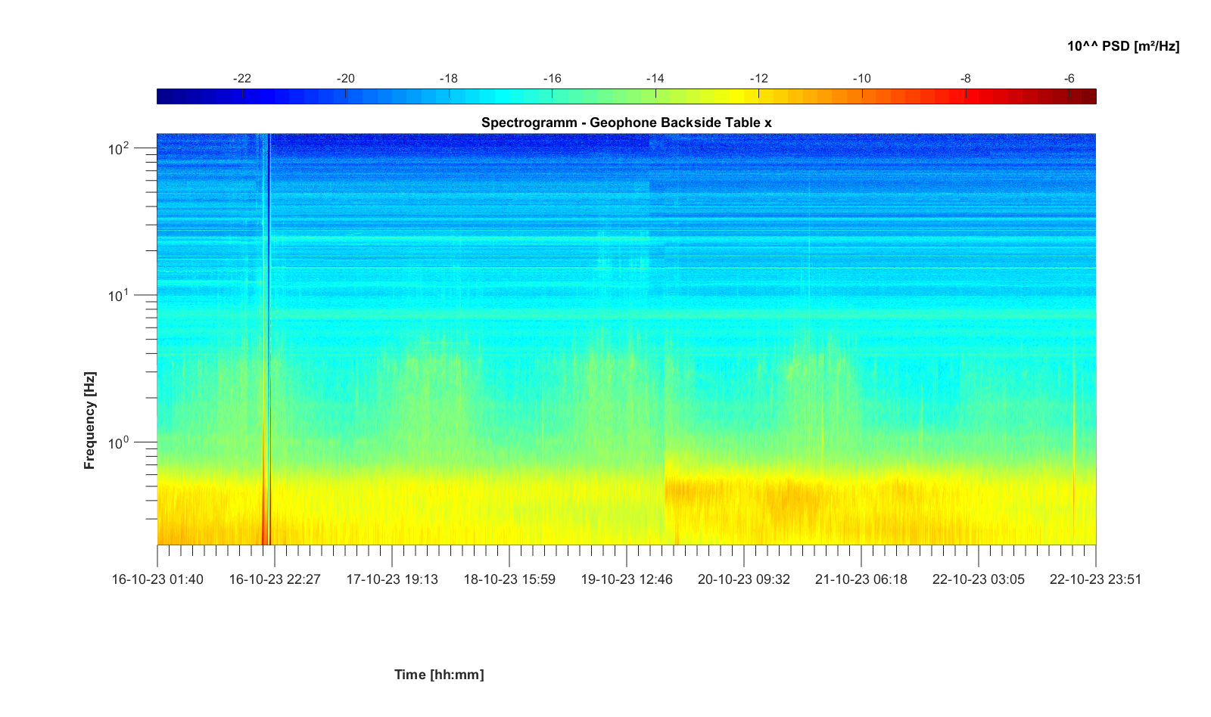Click the time label '20-10-23 09:32'

pos(744,579)
